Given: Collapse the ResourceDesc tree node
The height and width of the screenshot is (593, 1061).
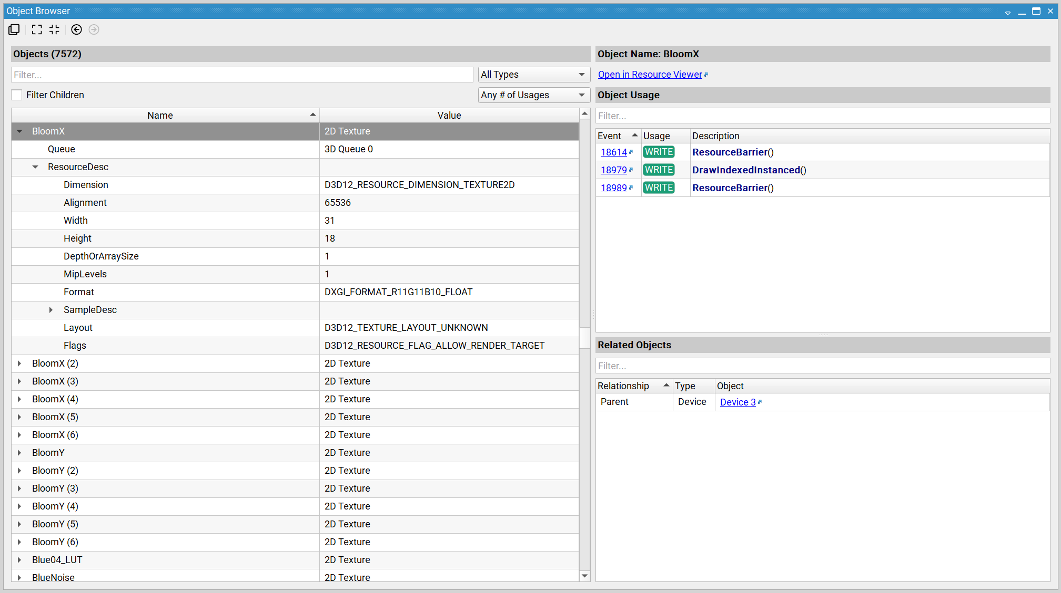Looking at the screenshot, I should click(x=35, y=167).
